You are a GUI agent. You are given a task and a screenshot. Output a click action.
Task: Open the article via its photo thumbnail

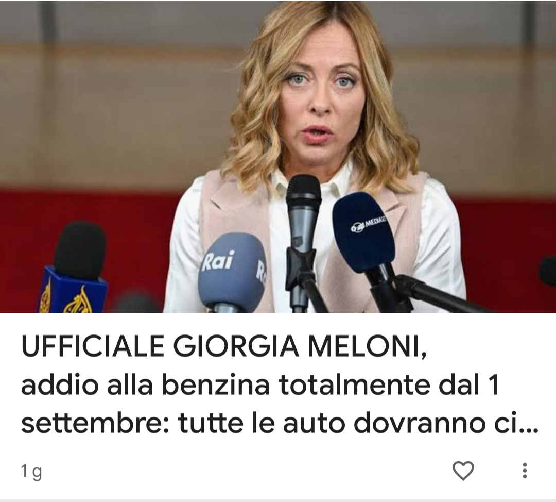[x=278, y=157]
